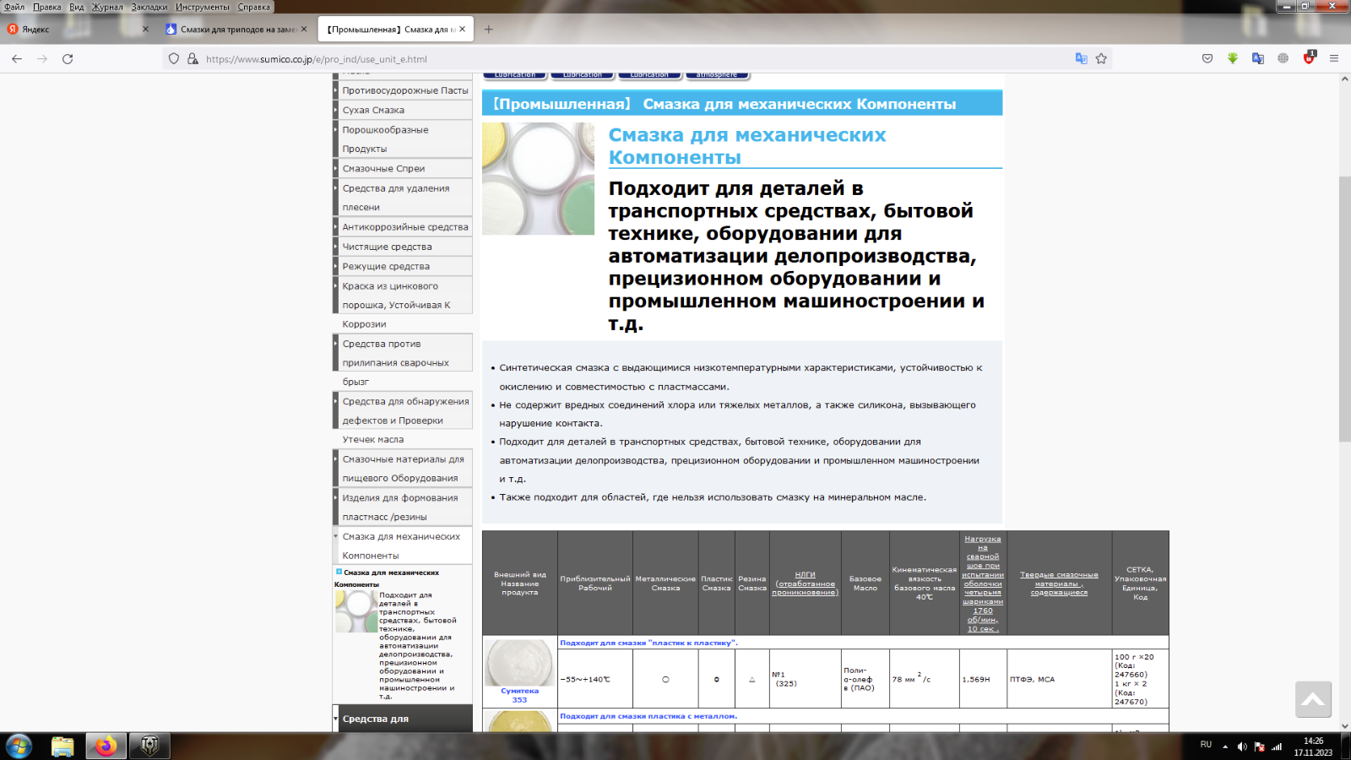1351x760 pixels.
Task: Reload the current page
Action: click(x=68, y=59)
